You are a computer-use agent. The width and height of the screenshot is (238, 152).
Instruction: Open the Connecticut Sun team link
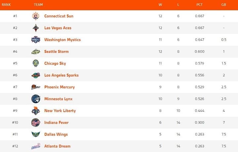[59, 16]
